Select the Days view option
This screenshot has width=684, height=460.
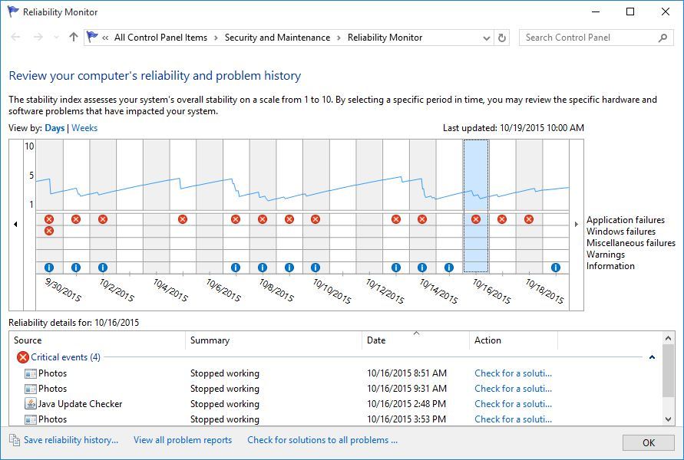(55, 128)
